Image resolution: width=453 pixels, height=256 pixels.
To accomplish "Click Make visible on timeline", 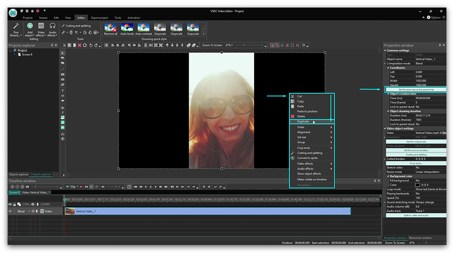I will 312,179.
